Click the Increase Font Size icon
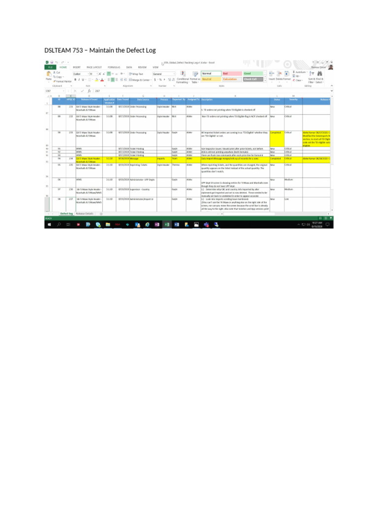The width and height of the screenshot is (378, 505). [x=100, y=74]
